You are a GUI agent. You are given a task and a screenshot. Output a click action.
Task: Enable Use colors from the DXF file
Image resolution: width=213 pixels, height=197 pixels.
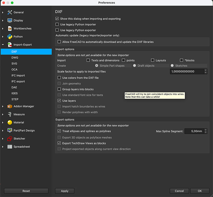point(59,78)
